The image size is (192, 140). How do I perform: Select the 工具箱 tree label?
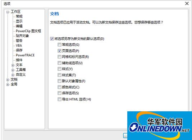21,70
